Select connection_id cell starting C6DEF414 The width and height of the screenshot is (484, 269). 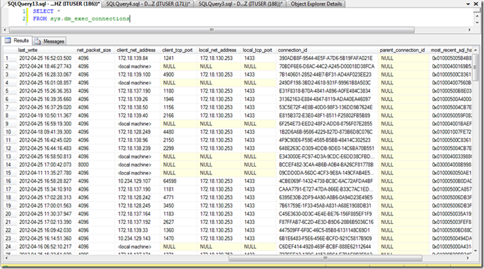327,246
